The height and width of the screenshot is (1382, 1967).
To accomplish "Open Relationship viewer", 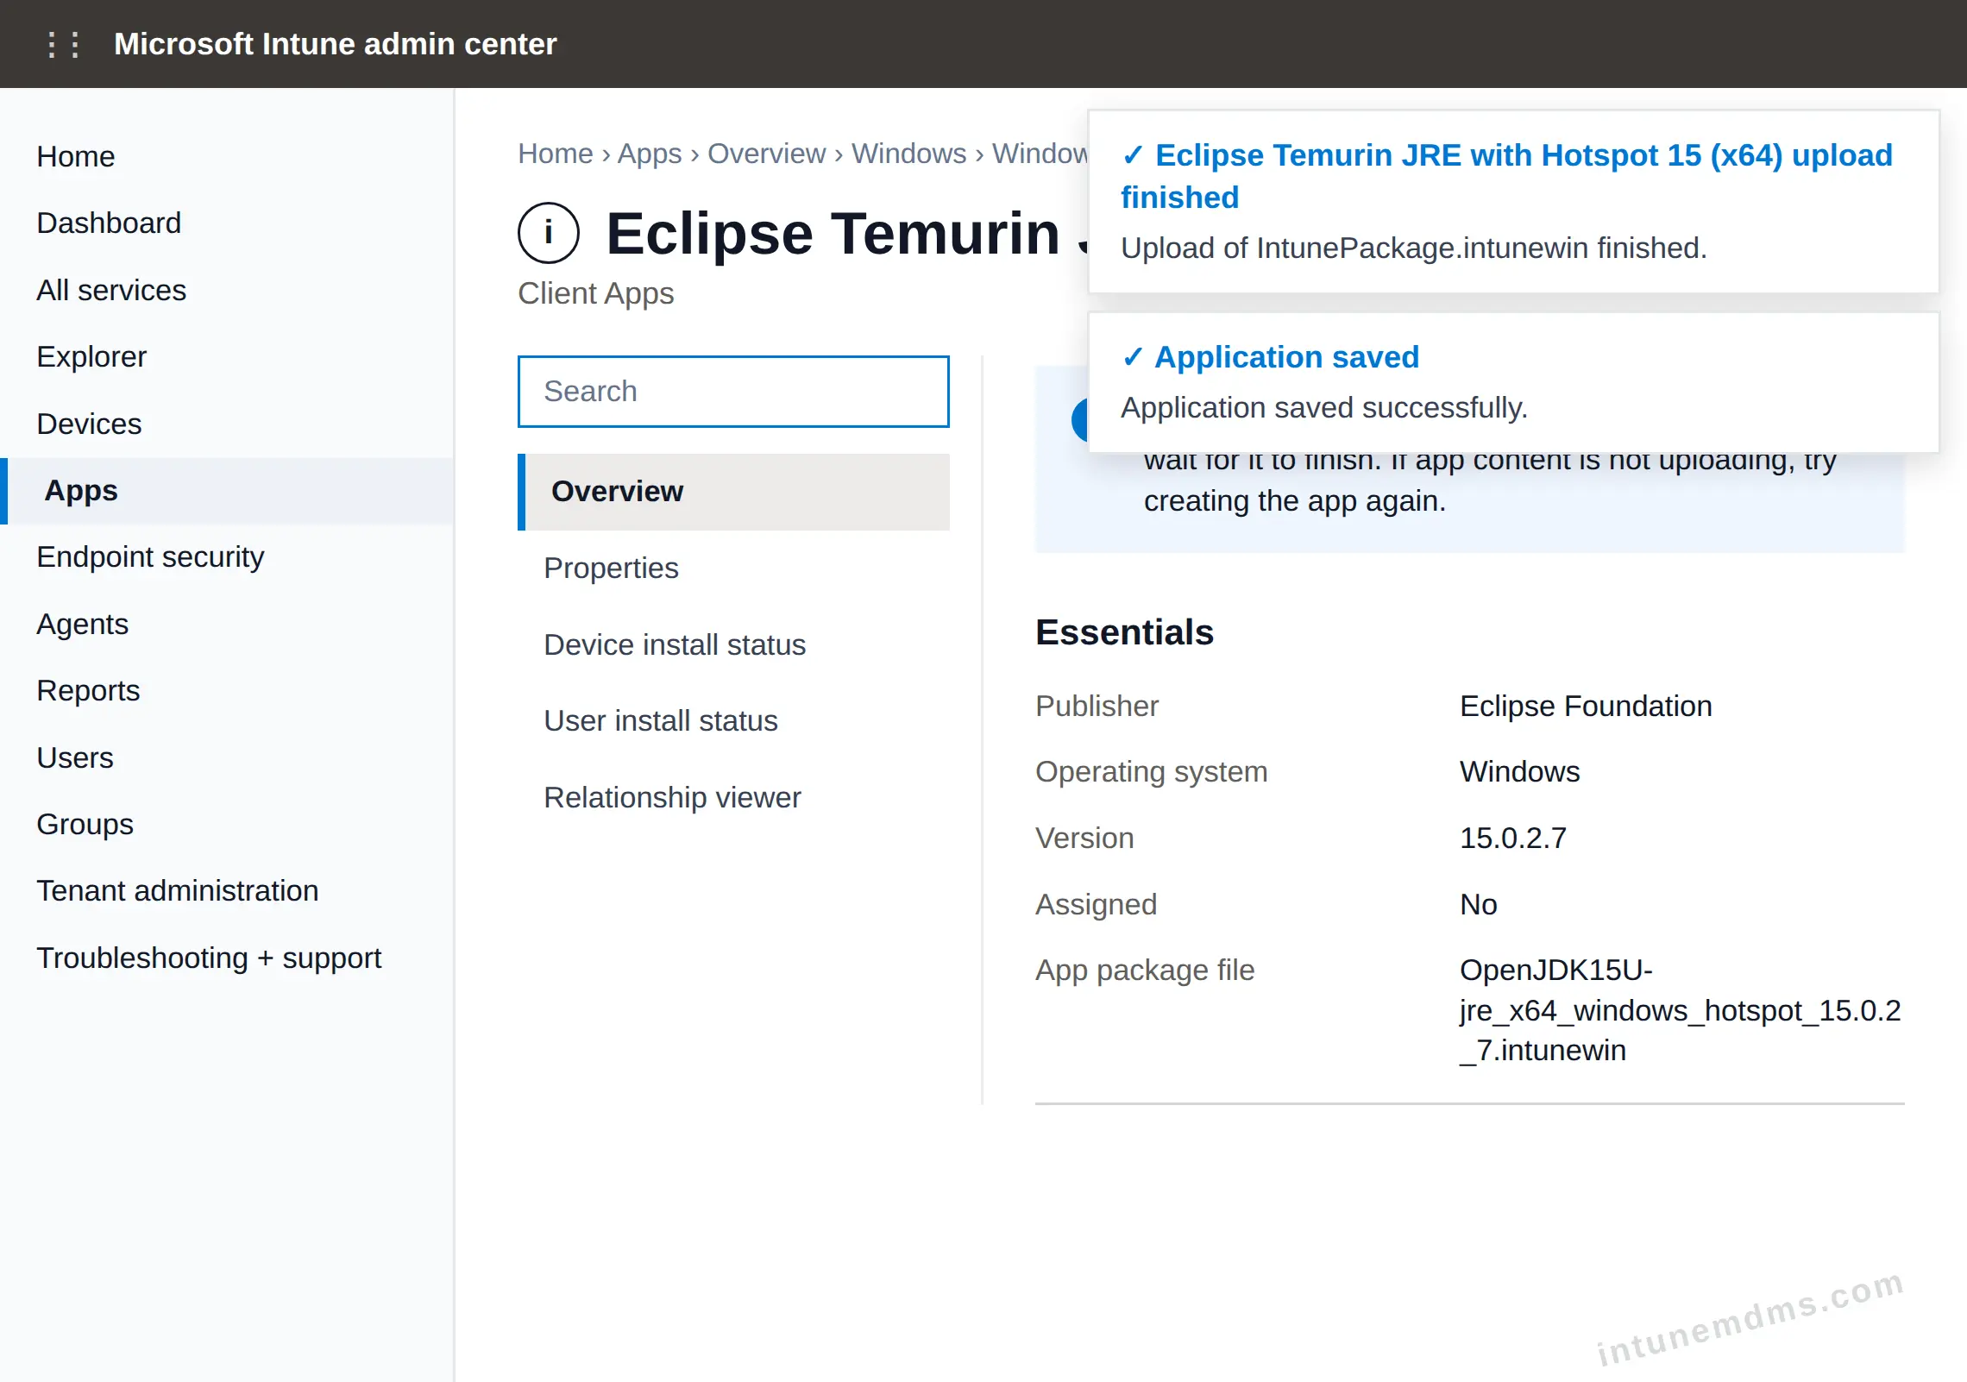I will (672, 797).
